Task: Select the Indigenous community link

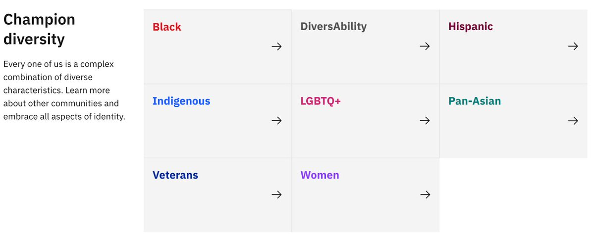Action: point(181,101)
